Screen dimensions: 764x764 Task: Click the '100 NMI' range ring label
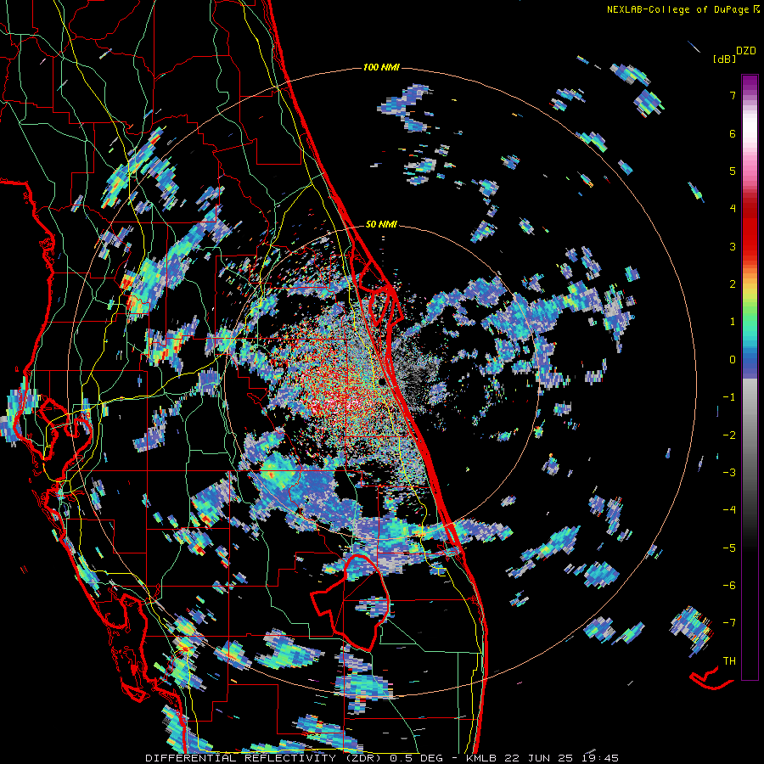coord(381,67)
